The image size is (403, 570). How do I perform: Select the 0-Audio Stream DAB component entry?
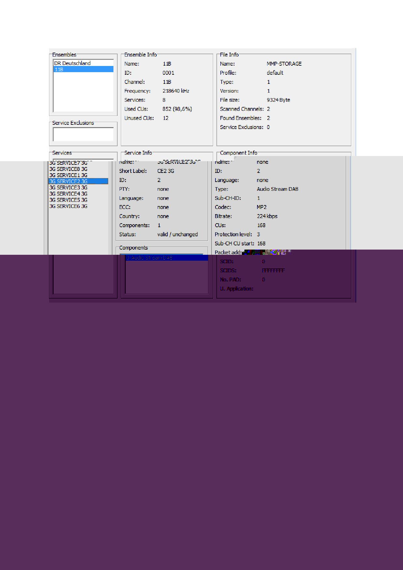tap(149, 258)
